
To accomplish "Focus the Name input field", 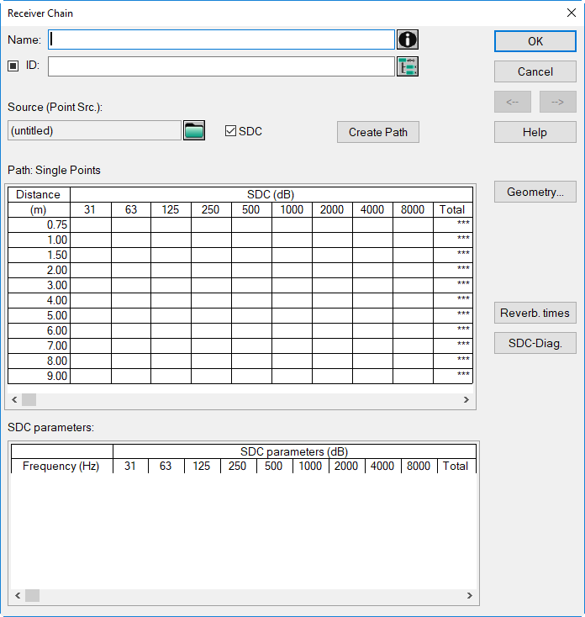I will click(x=222, y=40).
